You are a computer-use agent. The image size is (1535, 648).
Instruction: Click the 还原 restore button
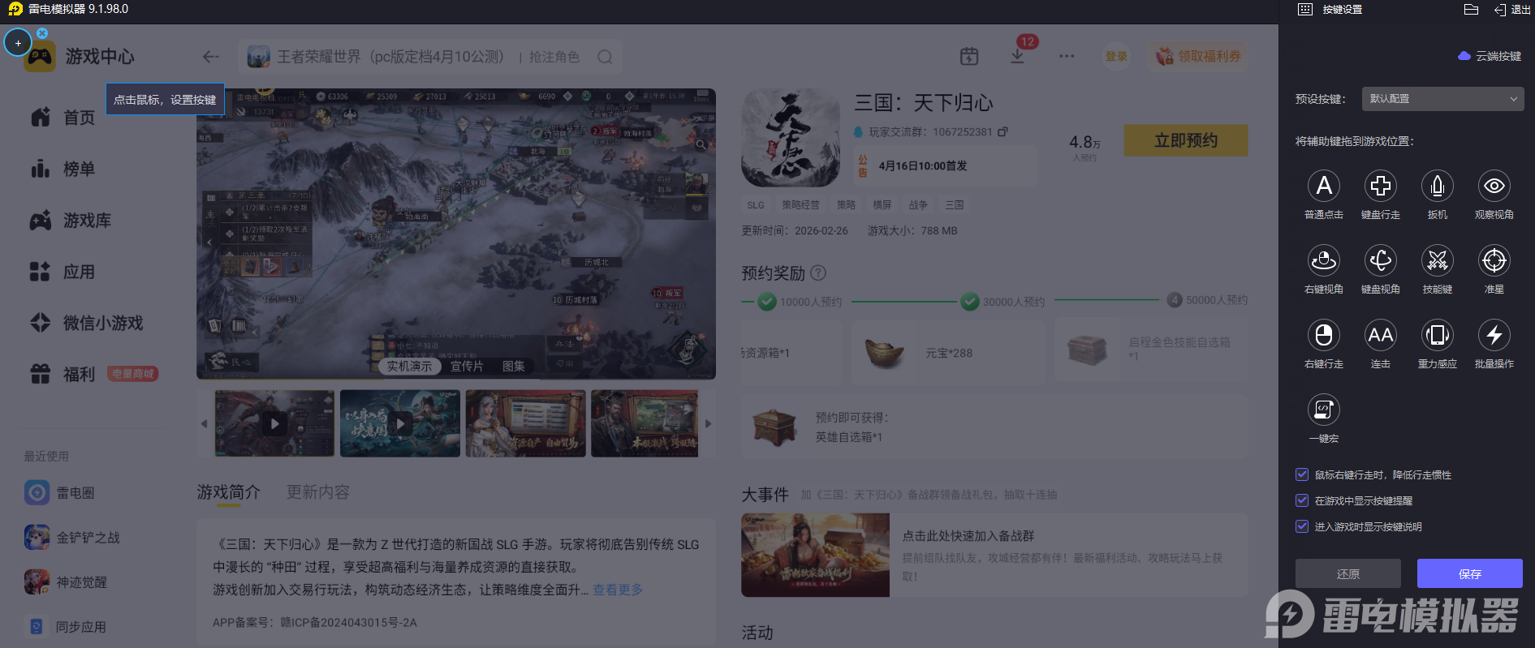pos(1348,573)
